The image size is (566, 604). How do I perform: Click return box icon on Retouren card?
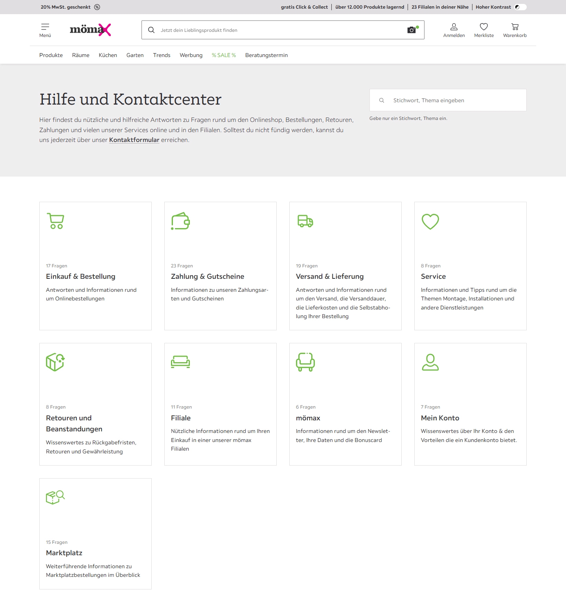pyautogui.click(x=55, y=362)
